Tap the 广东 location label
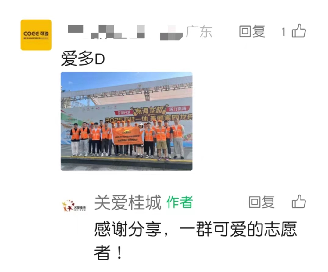 tap(199, 32)
